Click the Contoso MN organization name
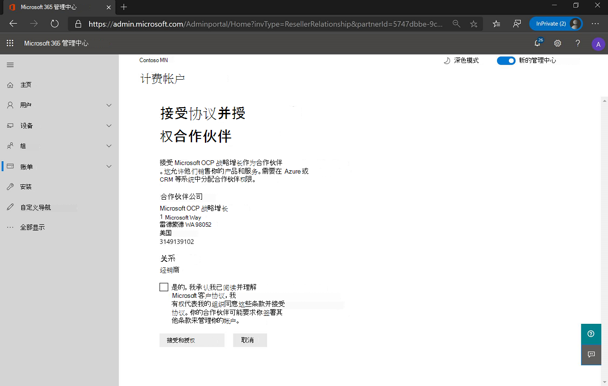This screenshot has width=608, height=386. click(154, 60)
